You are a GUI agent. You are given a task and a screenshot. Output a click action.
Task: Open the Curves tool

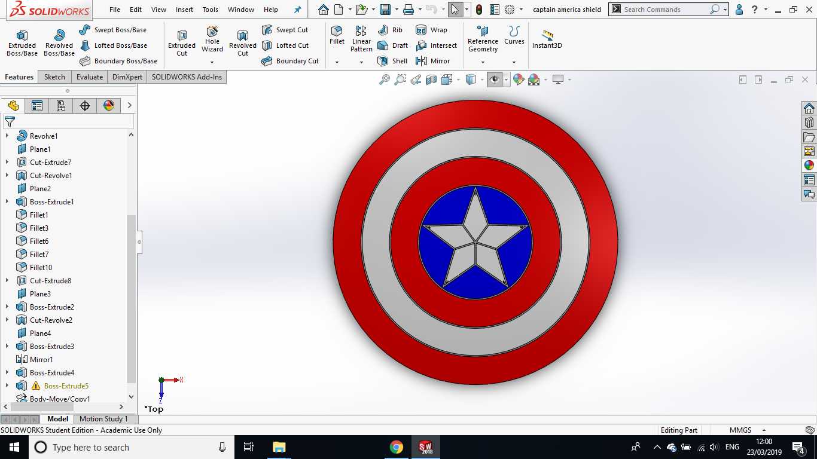[x=514, y=35]
